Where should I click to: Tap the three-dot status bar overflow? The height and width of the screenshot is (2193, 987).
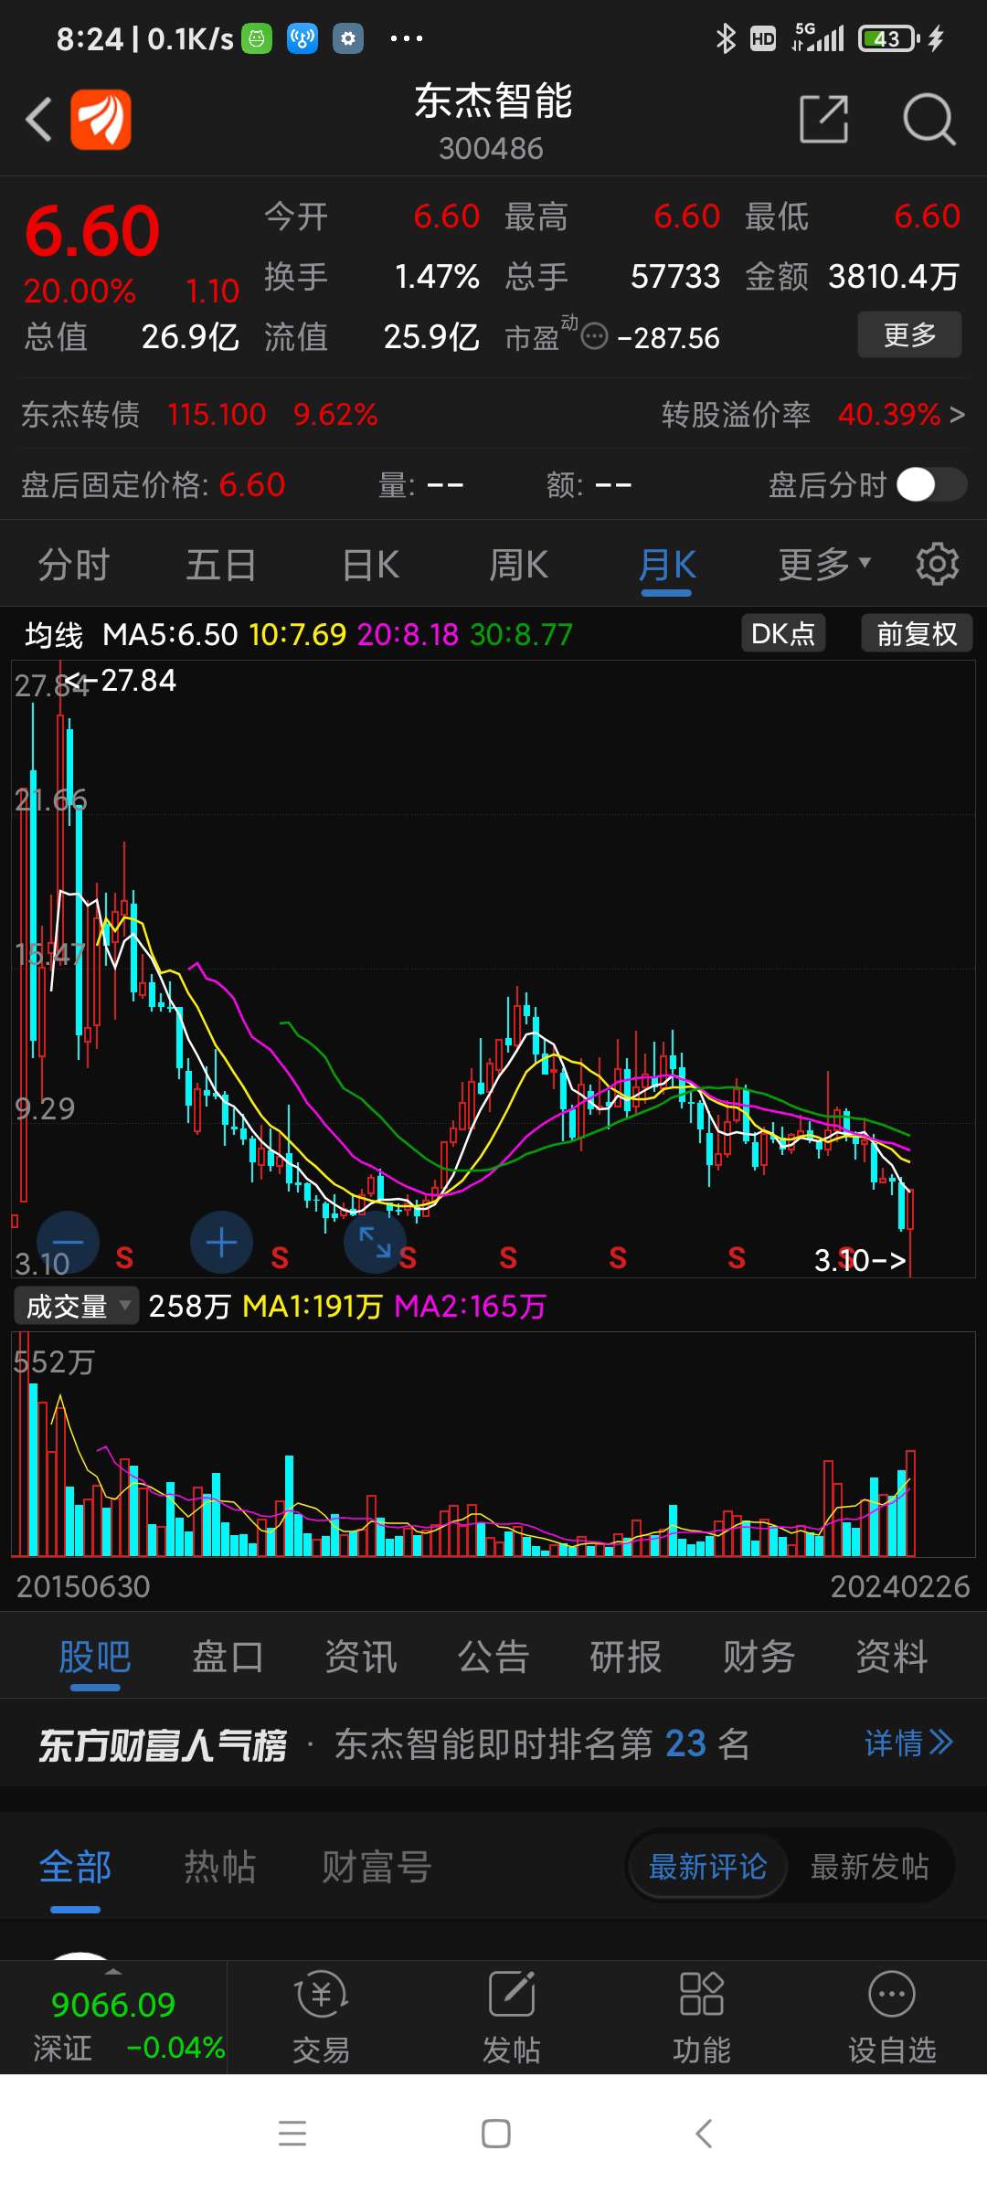pyautogui.click(x=406, y=38)
